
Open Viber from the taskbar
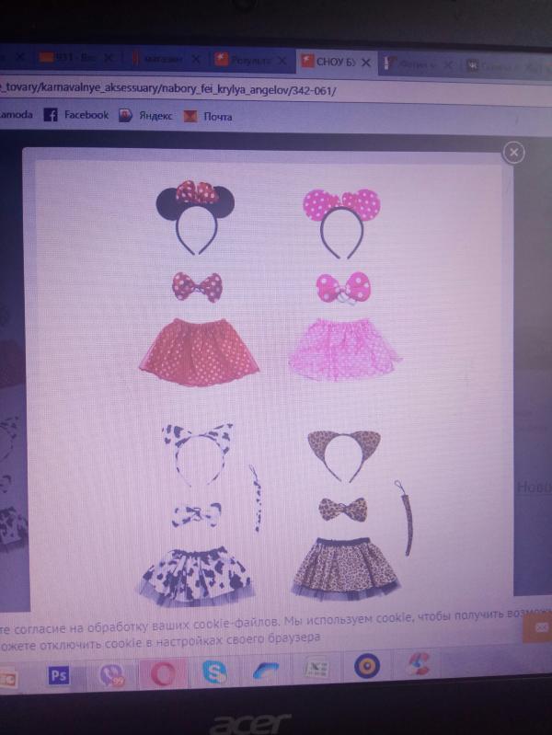[x=111, y=675]
